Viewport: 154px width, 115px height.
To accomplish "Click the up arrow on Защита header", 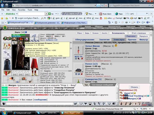I will click(69, 71).
